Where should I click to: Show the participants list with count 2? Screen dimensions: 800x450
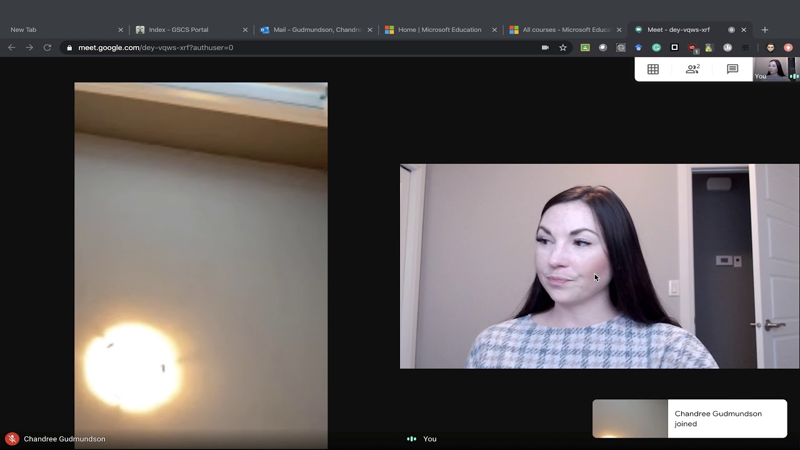(692, 69)
